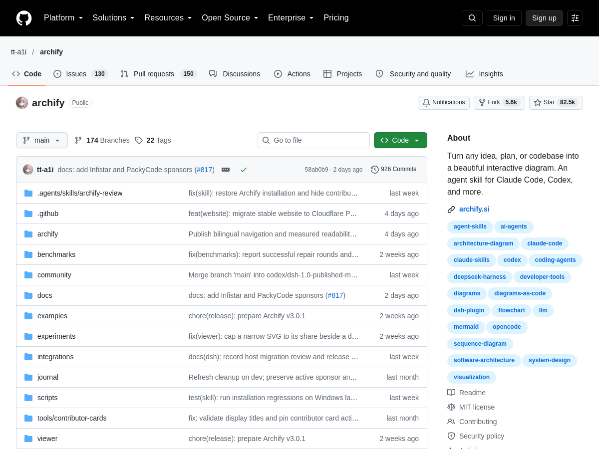The width and height of the screenshot is (599, 449).
Task: View the 926 Commits history
Action: [x=394, y=170]
